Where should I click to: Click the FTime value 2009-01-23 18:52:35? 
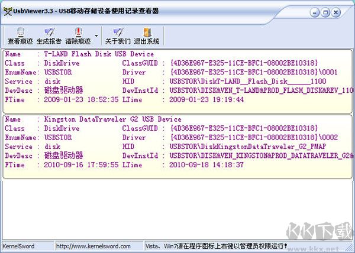tap(81, 100)
